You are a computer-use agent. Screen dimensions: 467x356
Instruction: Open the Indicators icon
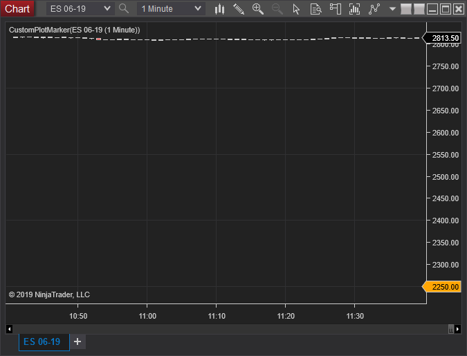click(x=354, y=9)
